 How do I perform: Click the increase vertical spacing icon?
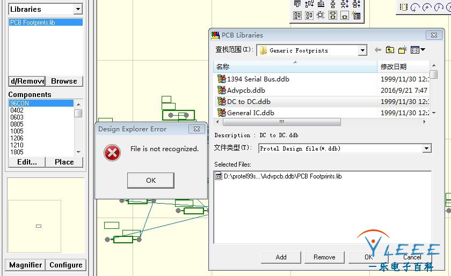[x=345, y=4]
